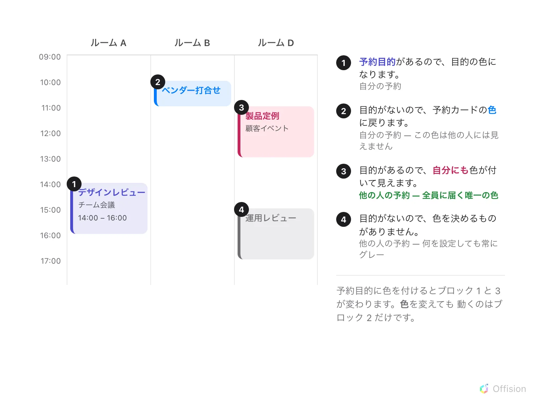Click the 13:00 time axis label
Viewport: 539px width, 404px height.
tap(50, 159)
